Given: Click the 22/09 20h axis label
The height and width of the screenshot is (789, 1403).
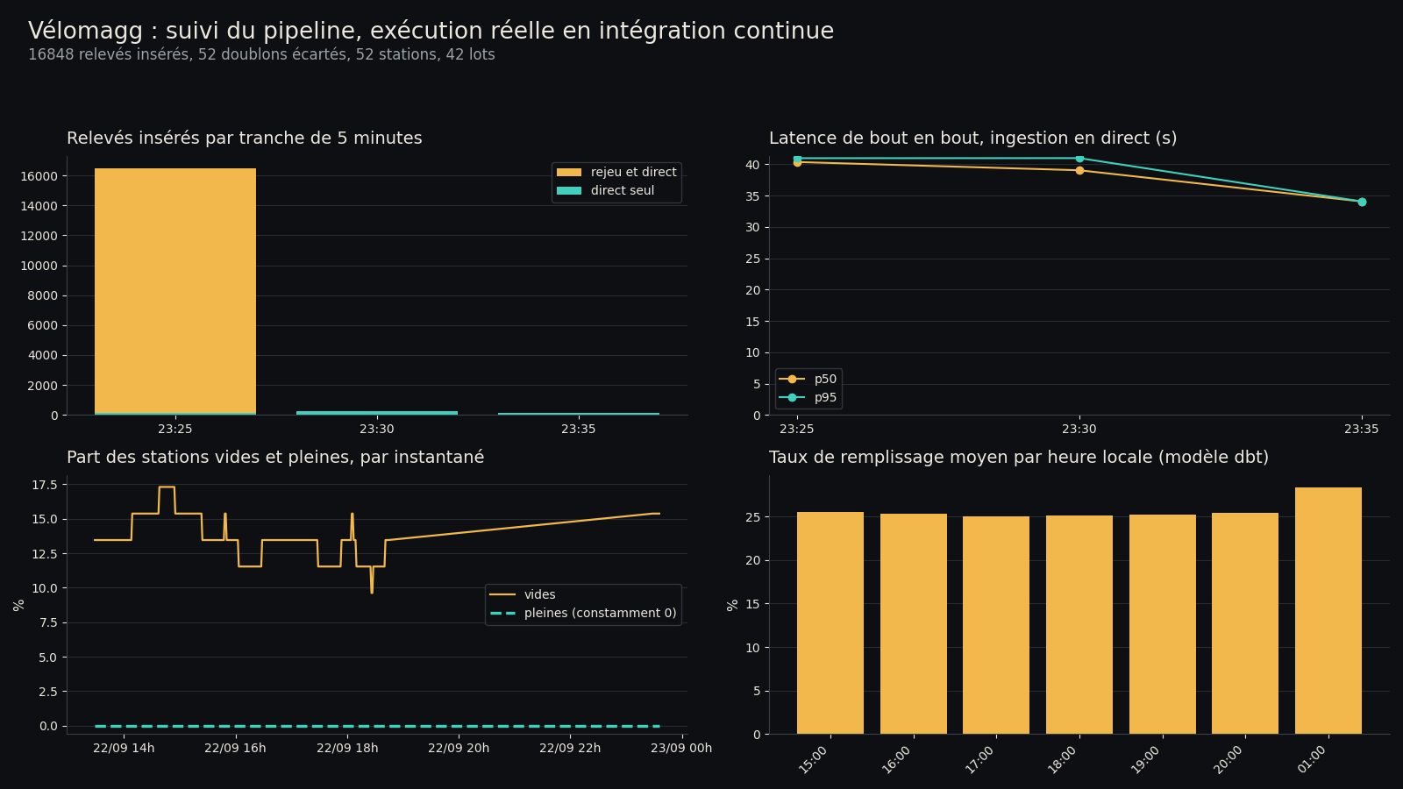Looking at the screenshot, I should pos(459,749).
